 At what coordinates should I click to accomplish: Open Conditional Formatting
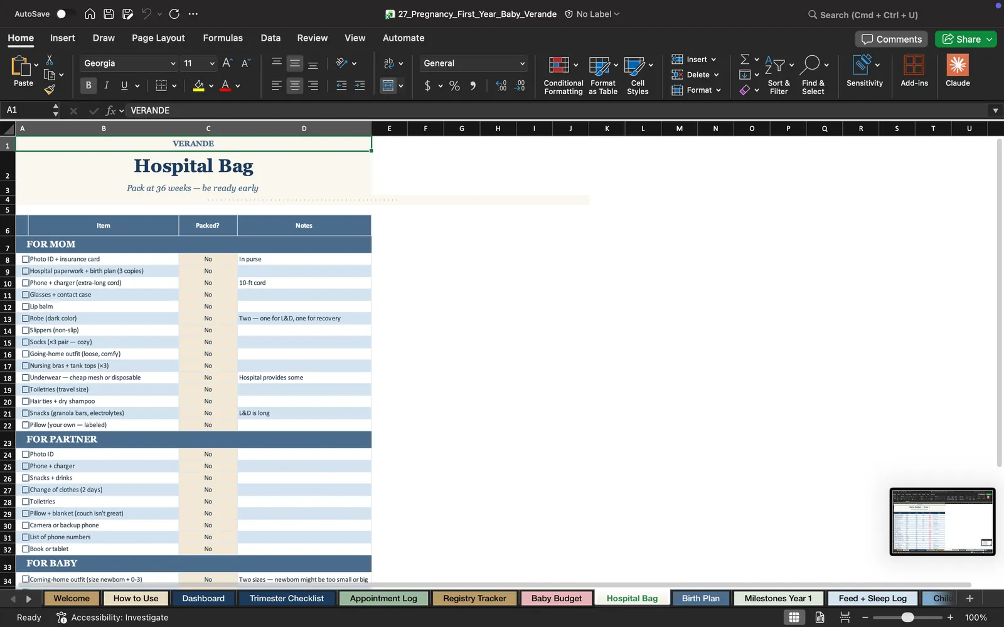(563, 75)
